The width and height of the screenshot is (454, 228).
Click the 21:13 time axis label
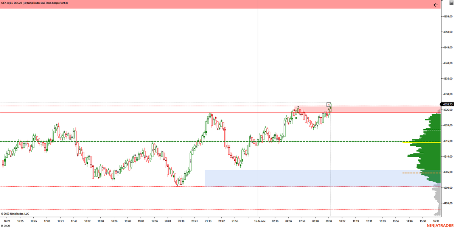[208, 221]
